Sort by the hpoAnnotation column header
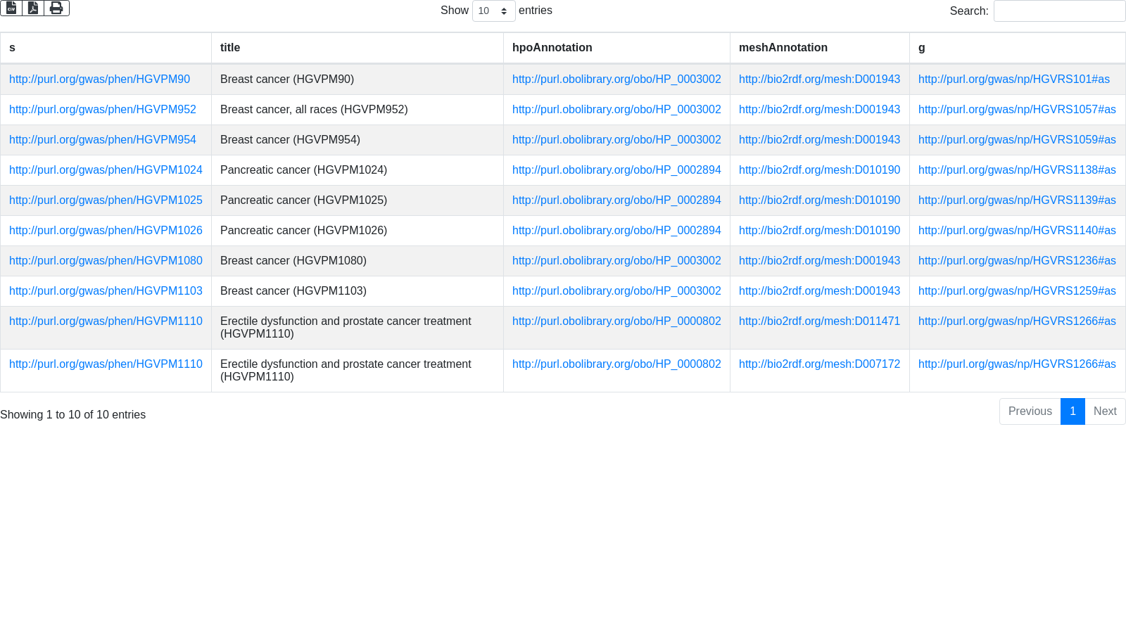Screen dimensions: 1126x633 pos(552,48)
